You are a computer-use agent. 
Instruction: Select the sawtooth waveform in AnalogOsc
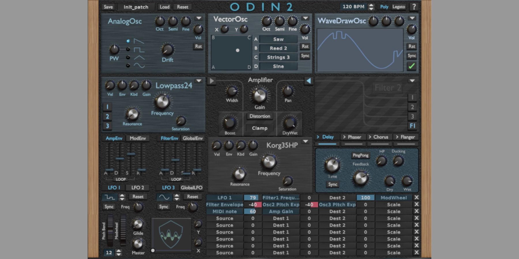138,41
